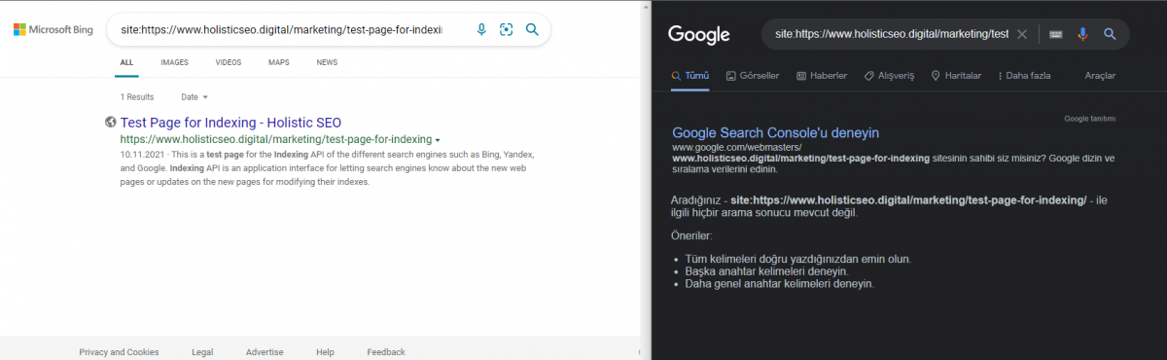Image resolution: width=1167 pixels, height=360 pixels.
Task: Click www.google.com/webmasters/ URL text
Action: pyautogui.click(x=736, y=147)
